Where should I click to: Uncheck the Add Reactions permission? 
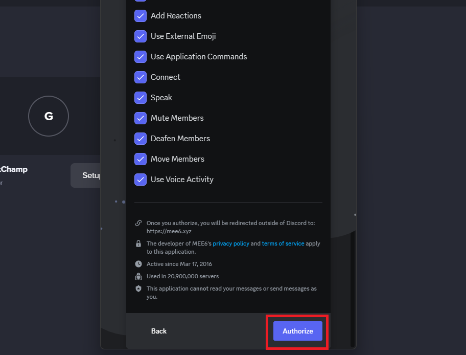[x=141, y=16]
